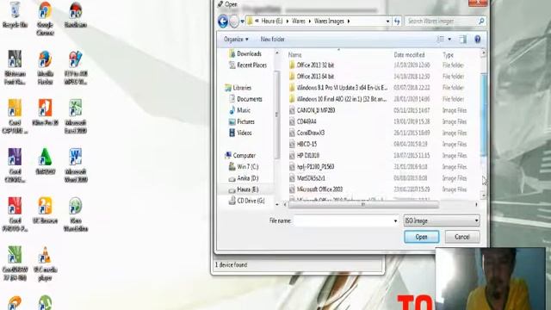Open the Win 7 (C:) drive
The height and width of the screenshot is (310, 551).
click(244, 166)
